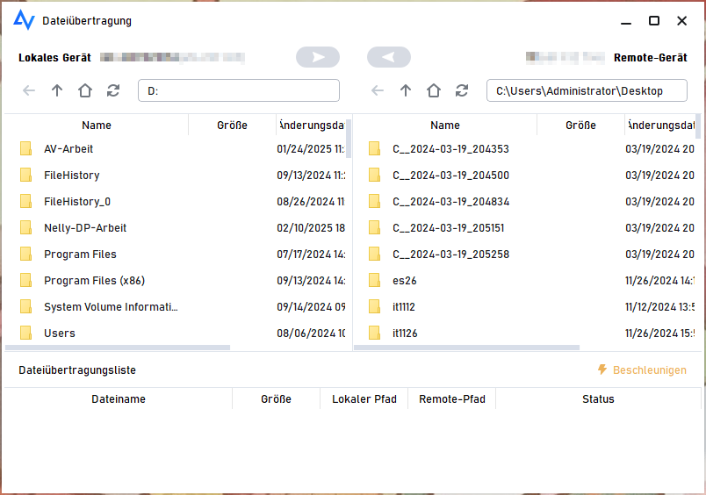
Task: Sort remote files by Änderungsdatum column
Action: tap(660, 126)
